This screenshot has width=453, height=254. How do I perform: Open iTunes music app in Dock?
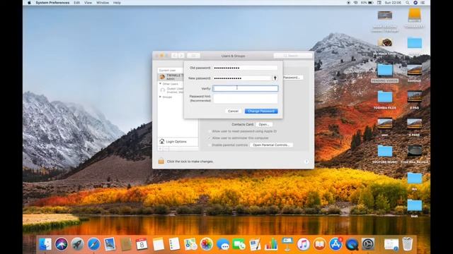tap(303, 245)
